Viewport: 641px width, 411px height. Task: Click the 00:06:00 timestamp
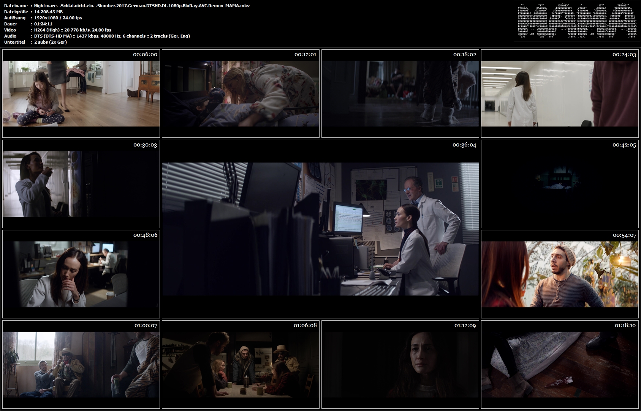tap(145, 55)
